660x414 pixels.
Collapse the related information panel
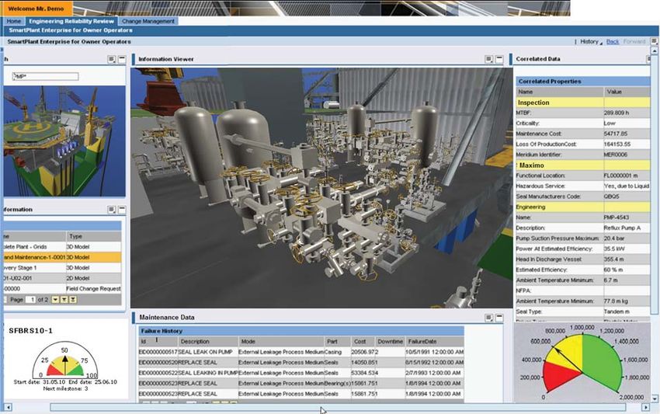click(x=122, y=209)
